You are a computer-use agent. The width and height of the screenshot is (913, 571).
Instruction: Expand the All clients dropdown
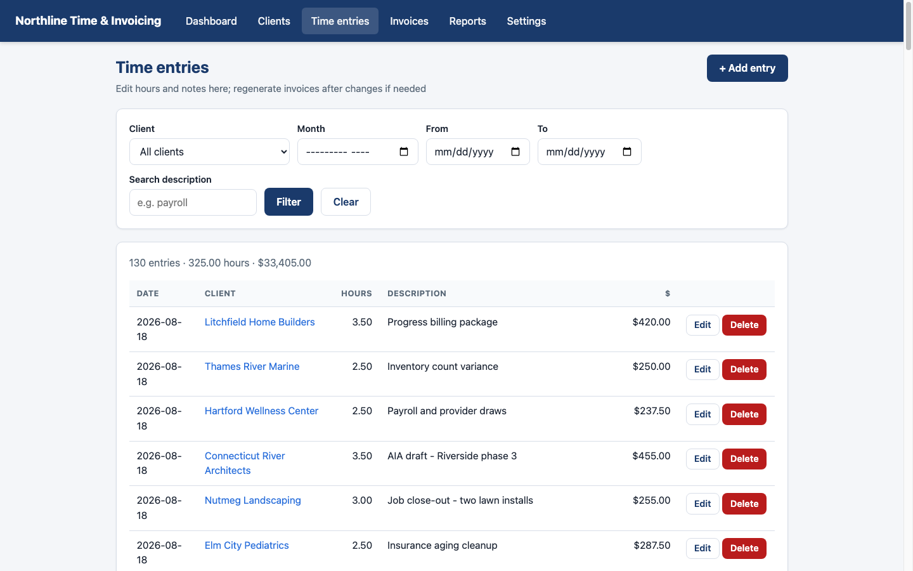209,152
